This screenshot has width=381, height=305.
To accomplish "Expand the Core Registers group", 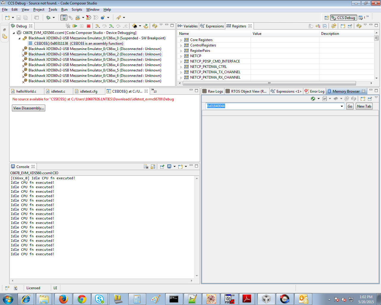I will coord(181,40).
